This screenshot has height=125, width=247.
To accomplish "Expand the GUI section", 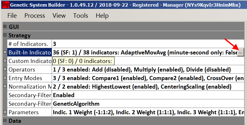I will coord(5,26).
